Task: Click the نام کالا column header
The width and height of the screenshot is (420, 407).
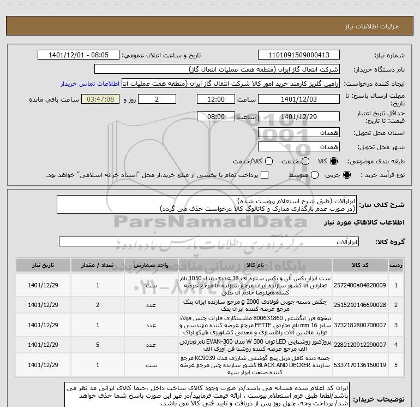Action: point(255,265)
